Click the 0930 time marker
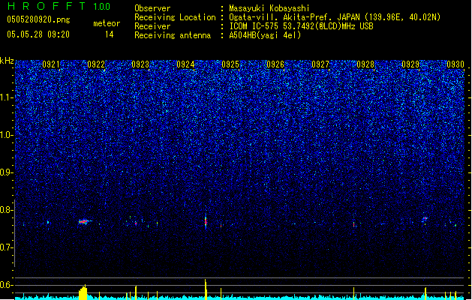Viewport: 472px width, 300px height. pos(455,64)
